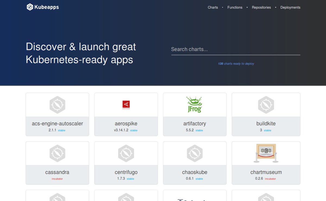Open the acs-engine-autoscaler chart title

[x=57, y=124]
